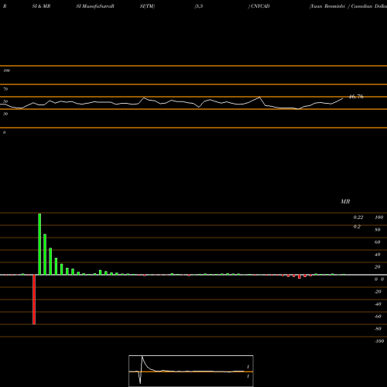This screenshot has height=387, width=387.
Task: Click the RSI axis label 70
Action: coord(5,89)
